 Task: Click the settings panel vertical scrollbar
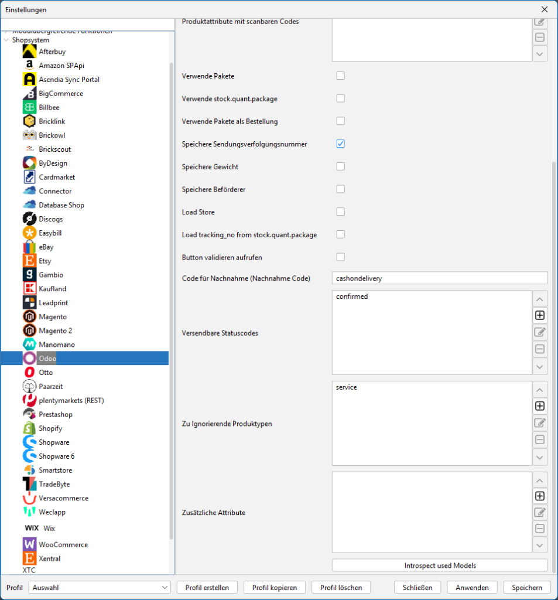point(553,352)
